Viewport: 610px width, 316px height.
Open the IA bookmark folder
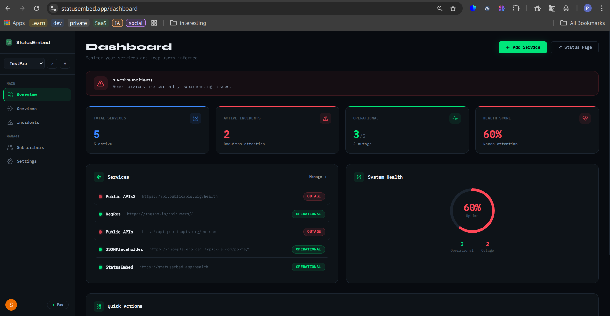117,23
